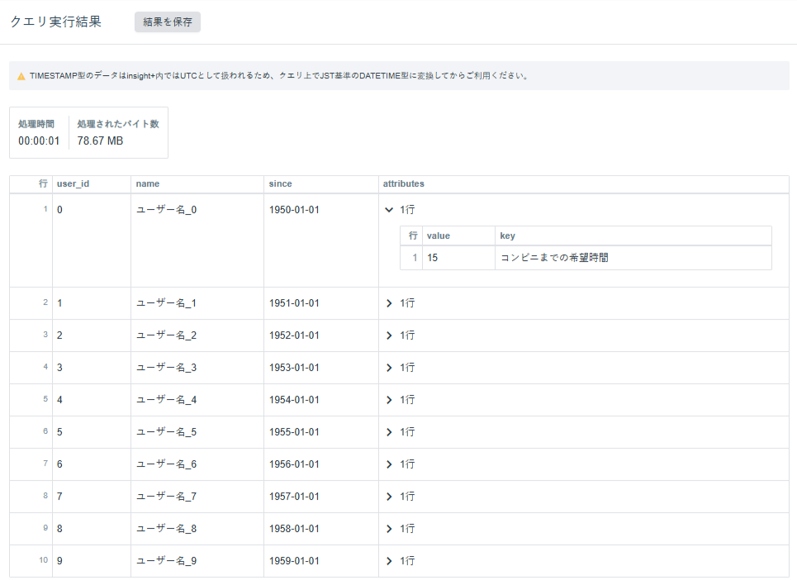
Task: Expand attributes for ユーザー名_5 row
Action: (x=389, y=432)
